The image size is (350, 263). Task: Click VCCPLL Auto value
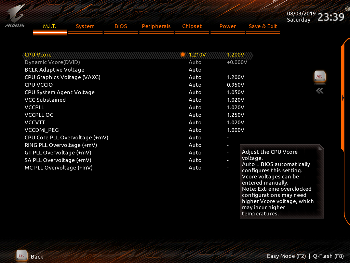click(x=195, y=108)
